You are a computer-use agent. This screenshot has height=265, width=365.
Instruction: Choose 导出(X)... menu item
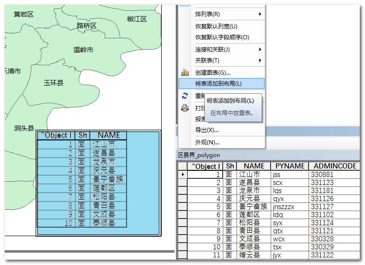tap(222, 130)
